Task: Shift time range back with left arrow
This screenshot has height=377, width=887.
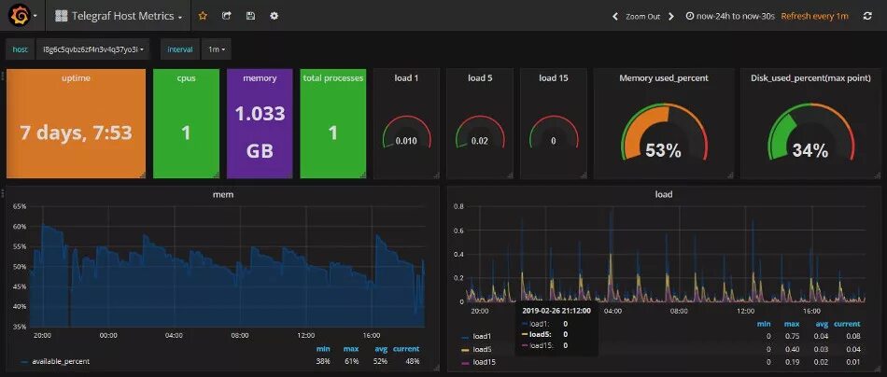Action: pyautogui.click(x=615, y=17)
